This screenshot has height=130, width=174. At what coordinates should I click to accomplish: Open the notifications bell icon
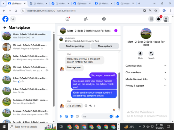point(158,19)
